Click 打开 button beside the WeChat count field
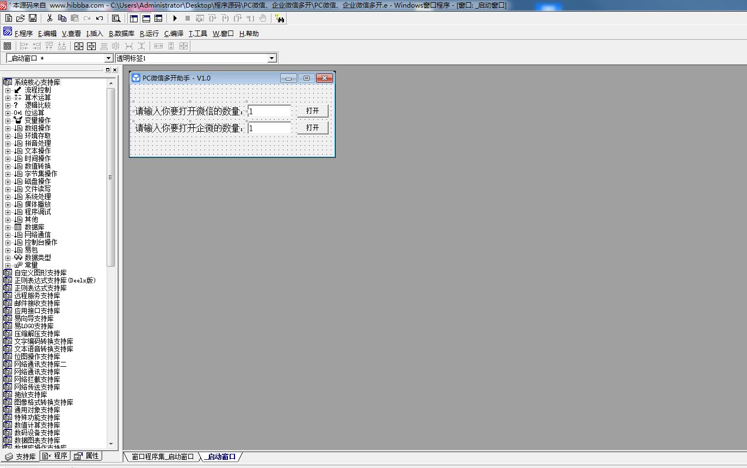747x468 pixels. click(313, 111)
